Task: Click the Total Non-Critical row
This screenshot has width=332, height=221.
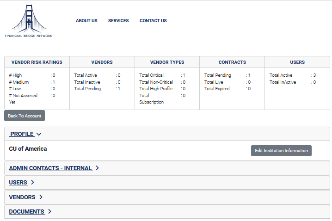Action: (162, 82)
